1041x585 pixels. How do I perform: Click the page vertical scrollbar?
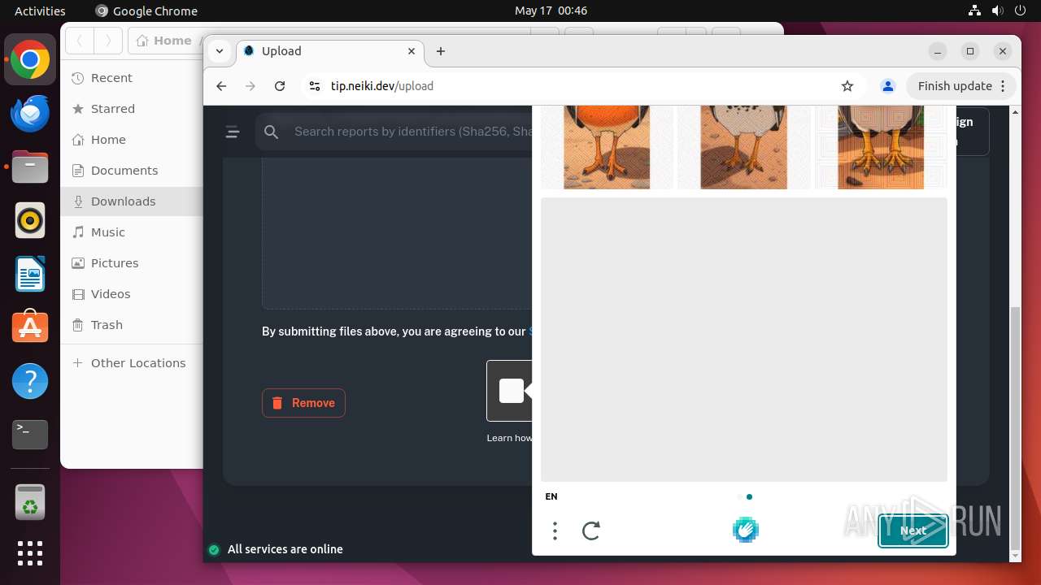tap(1014, 427)
